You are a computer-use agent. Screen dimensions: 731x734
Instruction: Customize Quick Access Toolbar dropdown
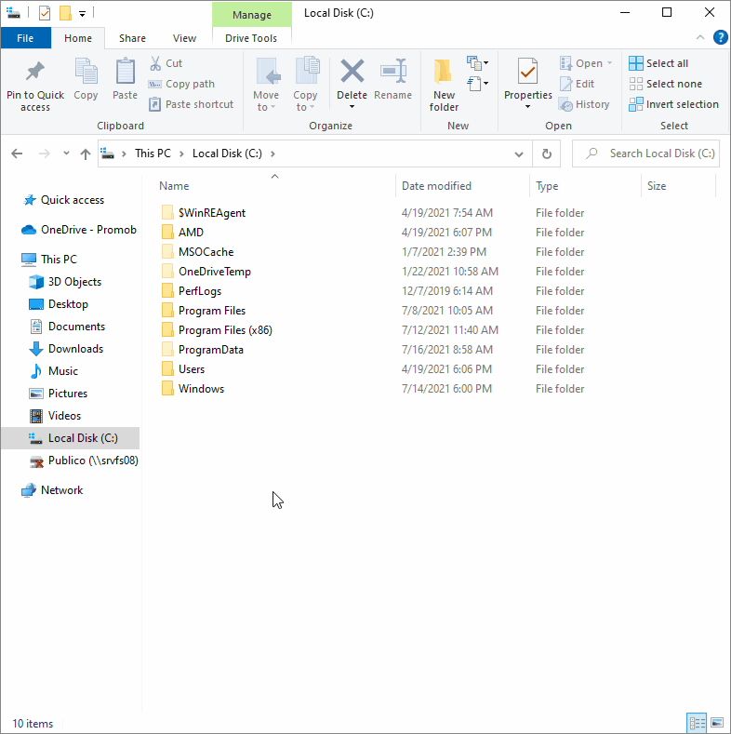click(82, 14)
